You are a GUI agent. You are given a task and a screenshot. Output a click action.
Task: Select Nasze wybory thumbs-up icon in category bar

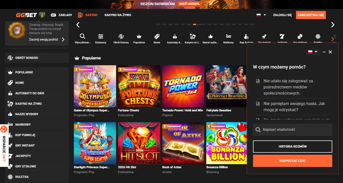tap(211, 36)
